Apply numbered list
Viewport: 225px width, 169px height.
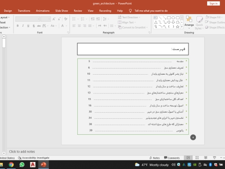pyautogui.click(x=82, y=19)
